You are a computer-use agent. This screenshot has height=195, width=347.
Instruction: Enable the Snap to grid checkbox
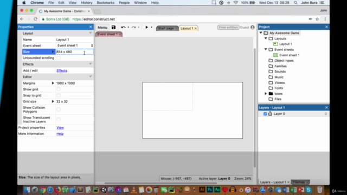pos(59,95)
